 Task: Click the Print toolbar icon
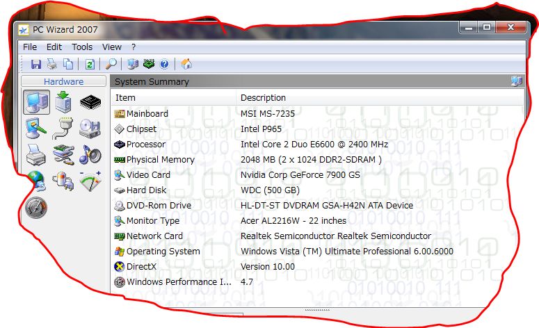[52, 64]
